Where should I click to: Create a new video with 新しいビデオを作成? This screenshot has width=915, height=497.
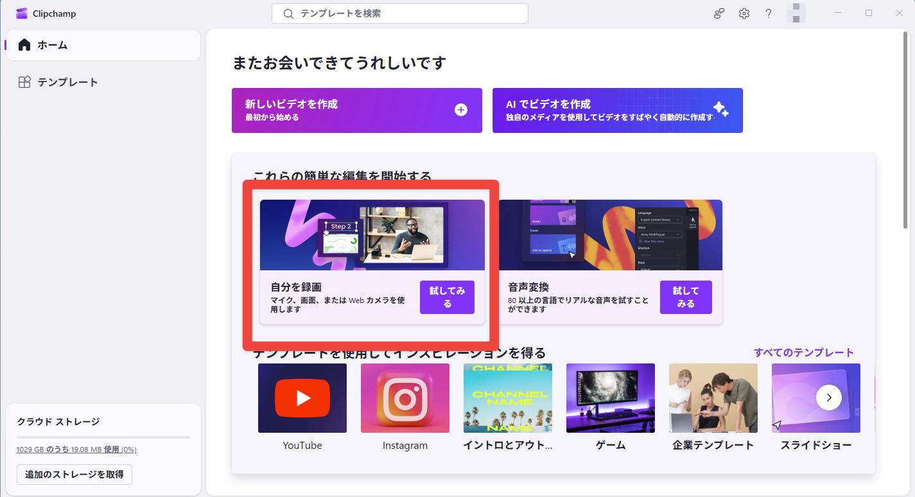tap(356, 110)
